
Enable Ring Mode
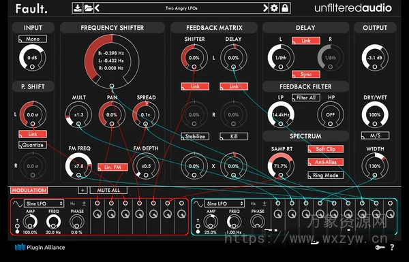click(326, 176)
